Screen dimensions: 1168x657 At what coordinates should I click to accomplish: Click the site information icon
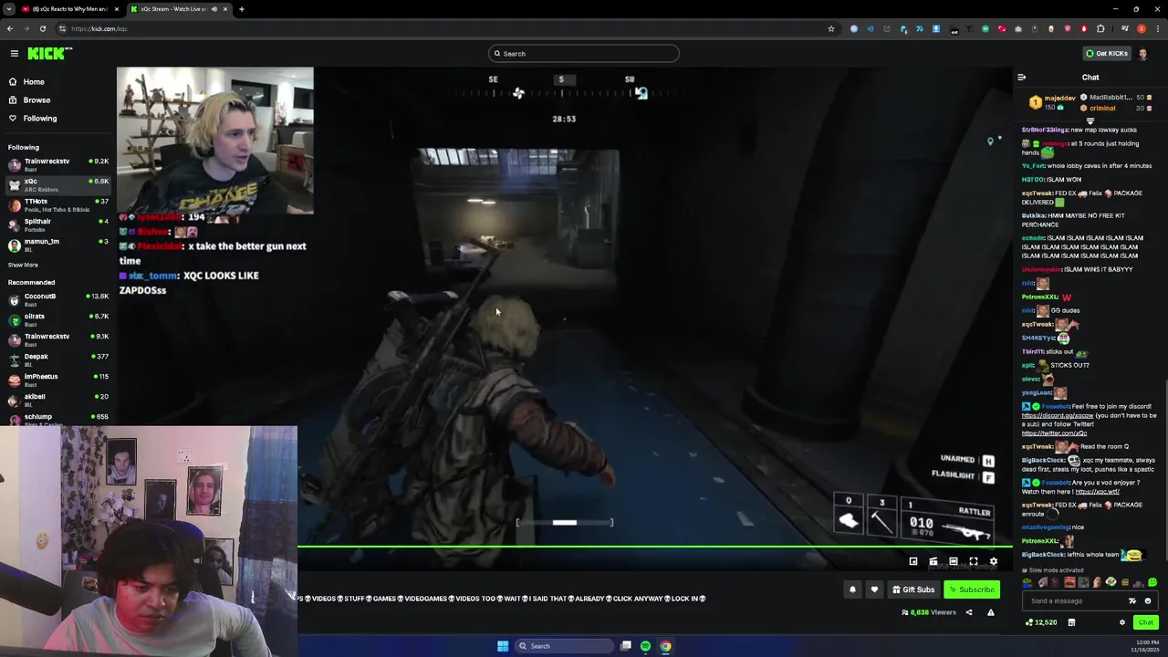[62, 28]
